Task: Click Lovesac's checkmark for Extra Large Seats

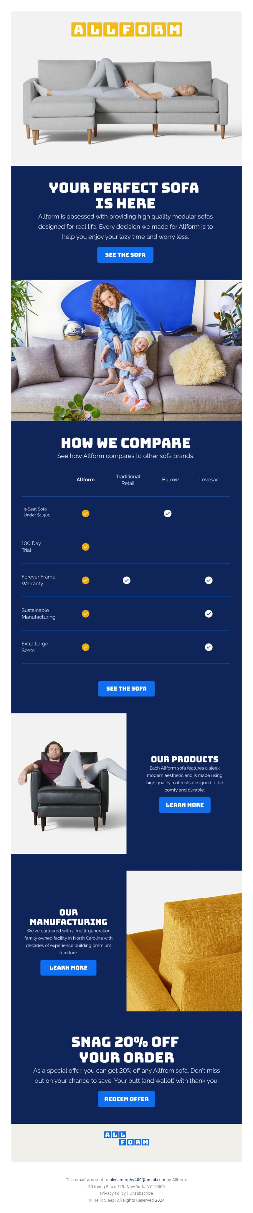Action: (209, 647)
